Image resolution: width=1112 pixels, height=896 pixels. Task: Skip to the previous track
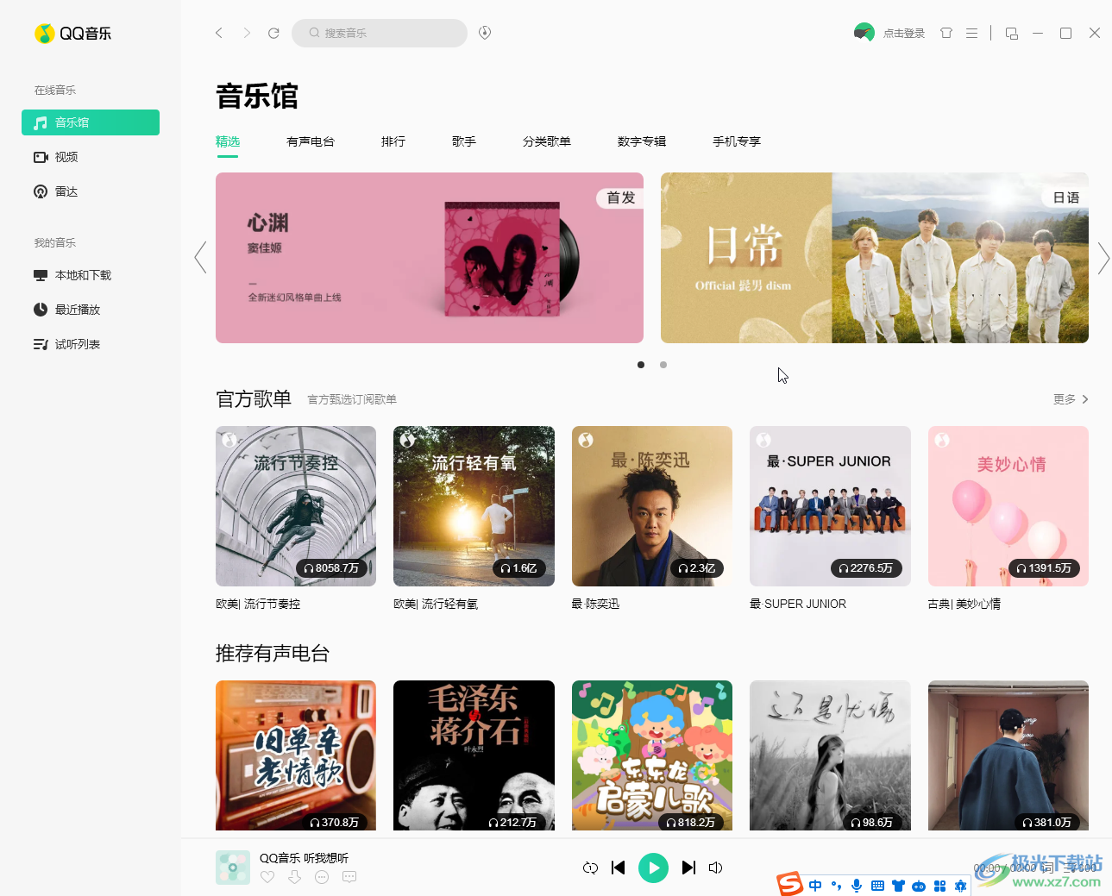coord(618,868)
